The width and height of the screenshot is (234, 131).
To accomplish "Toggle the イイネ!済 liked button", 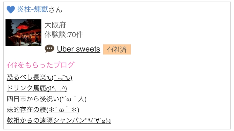I will (117, 50).
